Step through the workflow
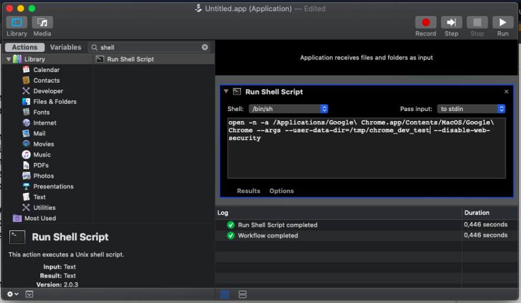 point(451,22)
